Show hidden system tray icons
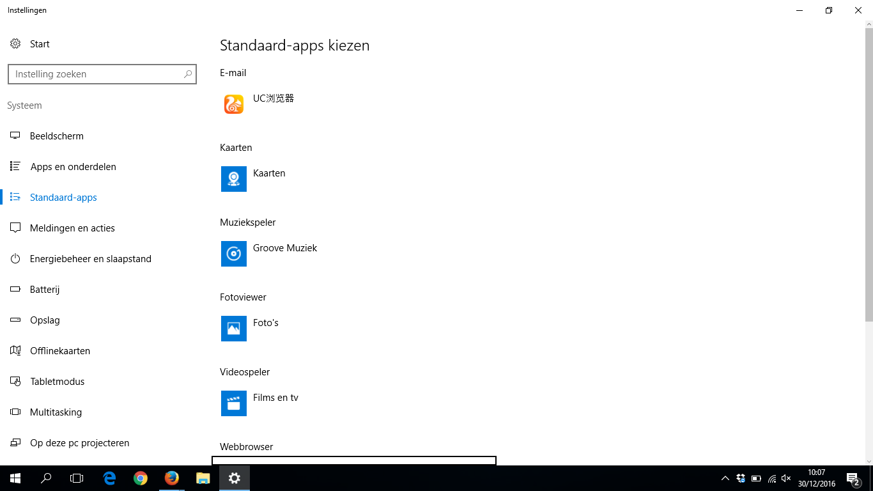Viewport: 873px width, 491px height. (x=725, y=478)
